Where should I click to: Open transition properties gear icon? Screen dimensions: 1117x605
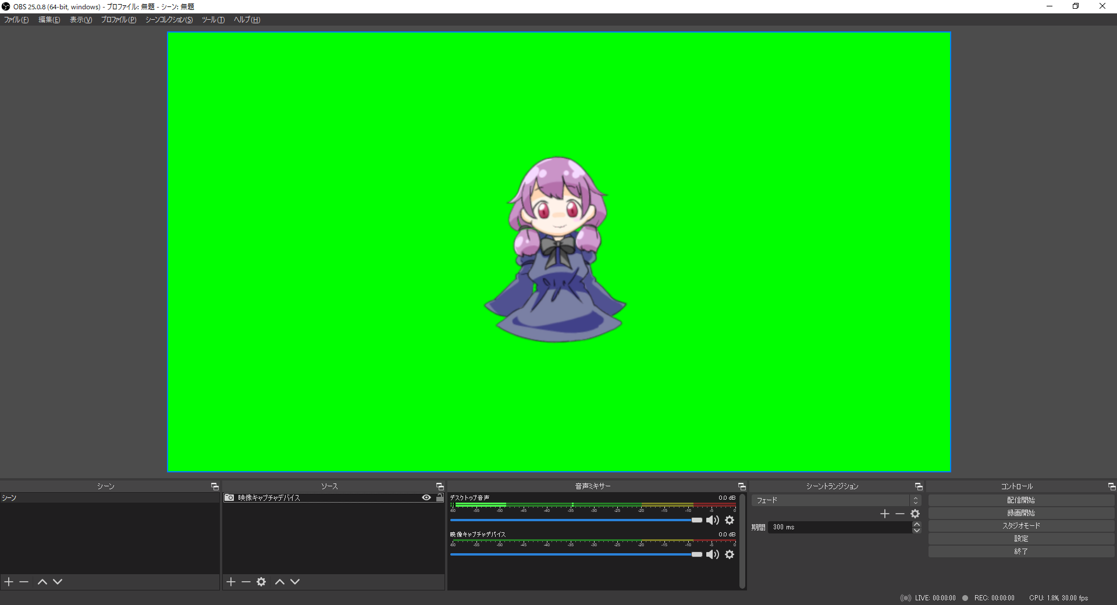point(915,514)
